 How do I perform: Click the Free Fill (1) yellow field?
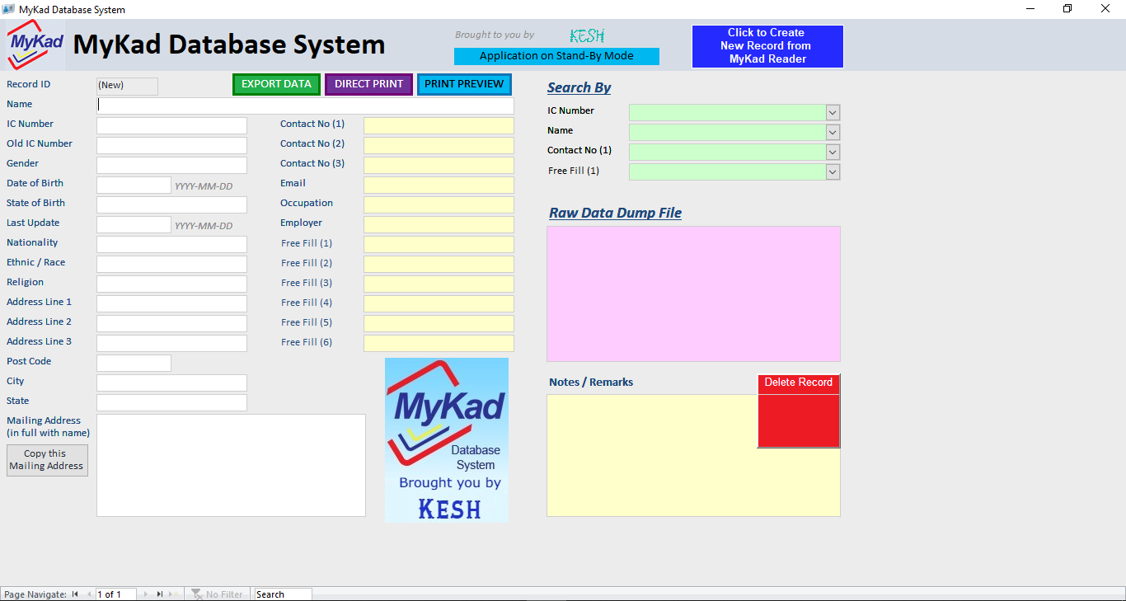click(439, 244)
